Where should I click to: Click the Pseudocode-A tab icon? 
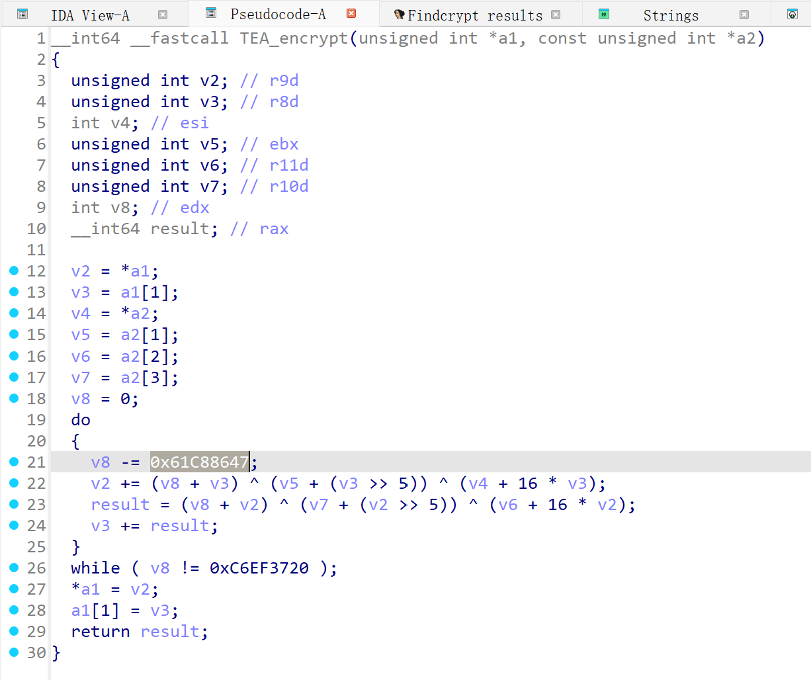click(x=210, y=13)
